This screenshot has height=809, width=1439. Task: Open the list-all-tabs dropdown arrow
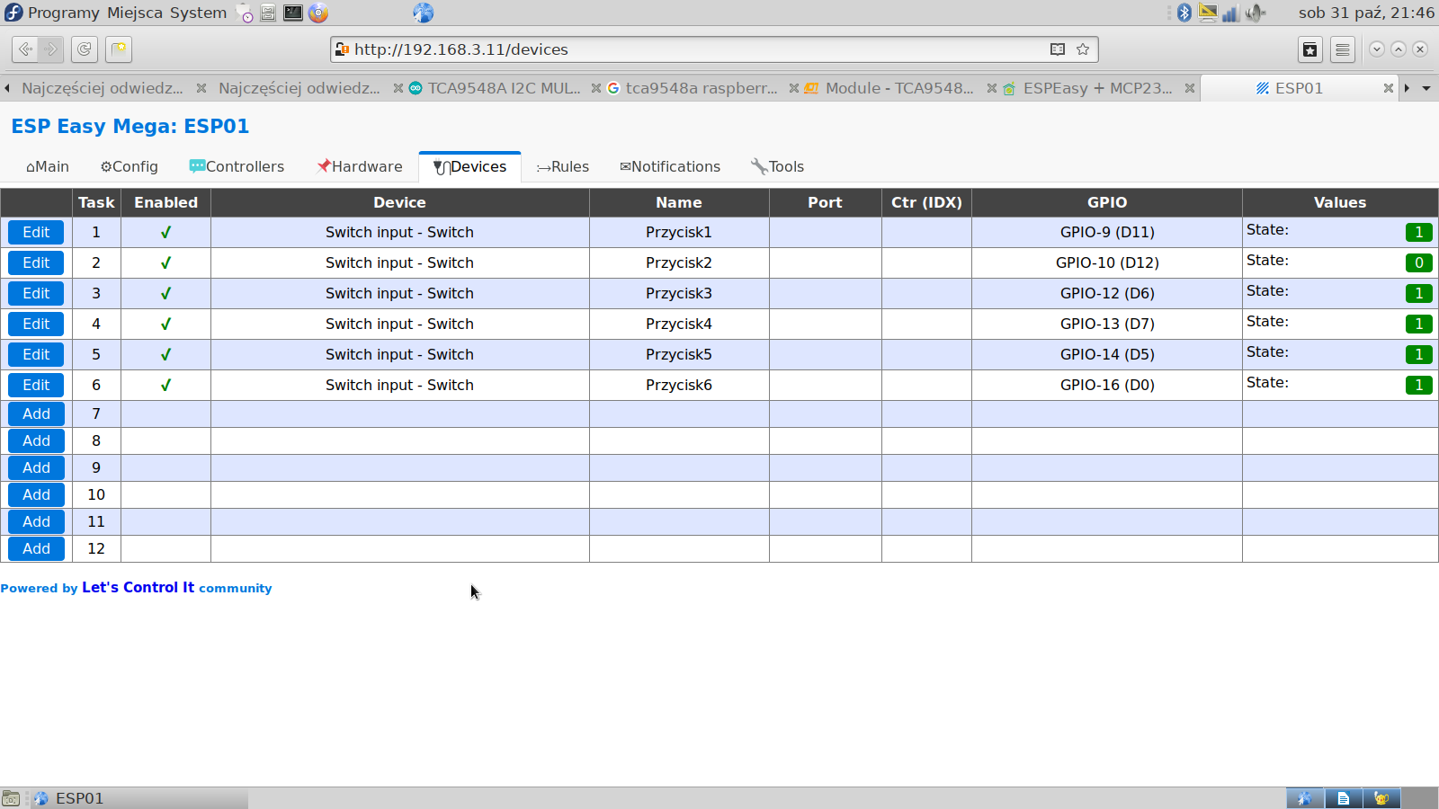[x=1426, y=88]
